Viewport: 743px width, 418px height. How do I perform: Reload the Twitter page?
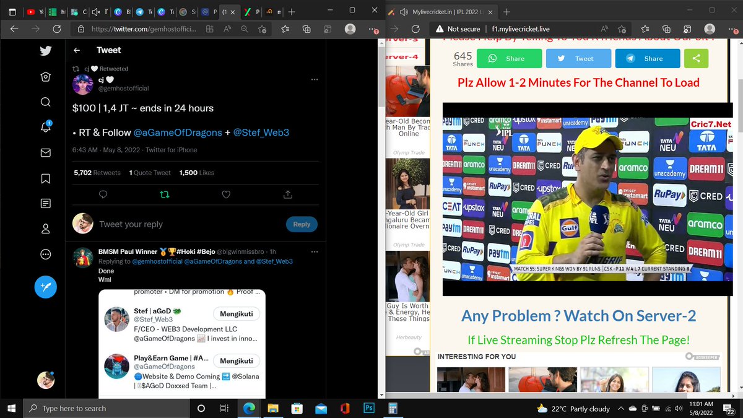click(x=56, y=29)
